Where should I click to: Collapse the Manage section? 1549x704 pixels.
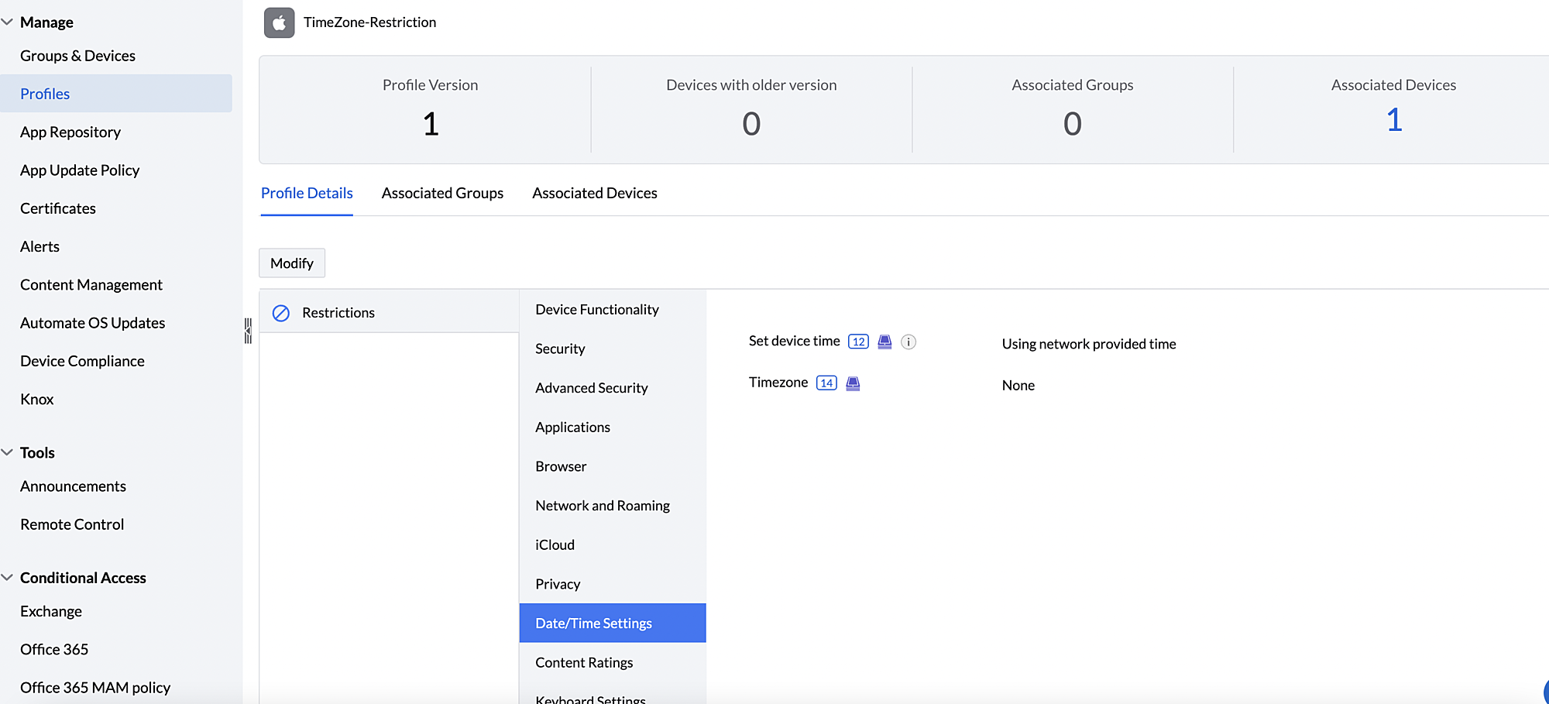click(x=8, y=22)
